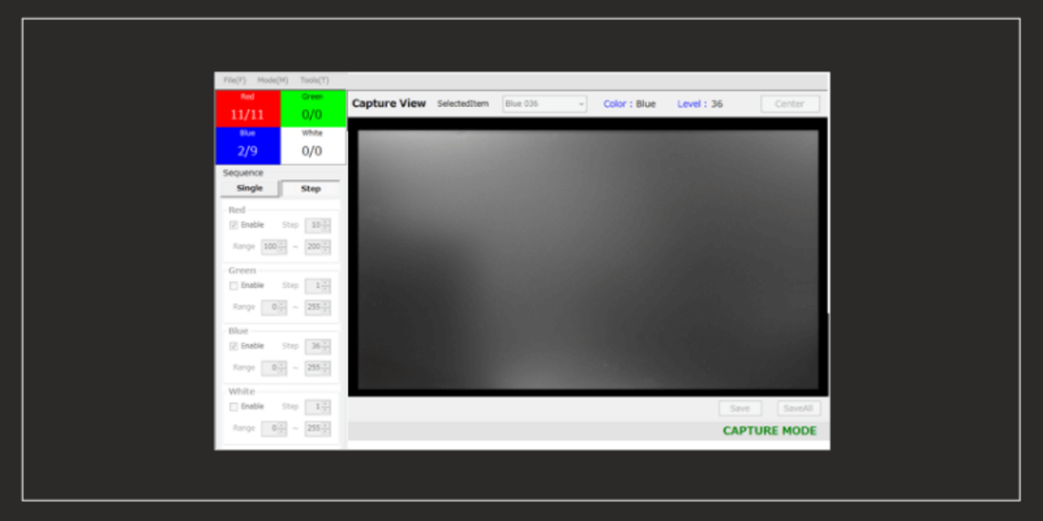This screenshot has width=1043, height=521.
Task: Click the Red Range maximum field 200
Action: click(317, 247)
